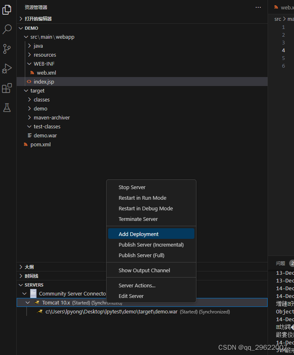Click line number 1 in editor gutter
The width and height of the screenshot is (294, 355).
click(283, 27)
